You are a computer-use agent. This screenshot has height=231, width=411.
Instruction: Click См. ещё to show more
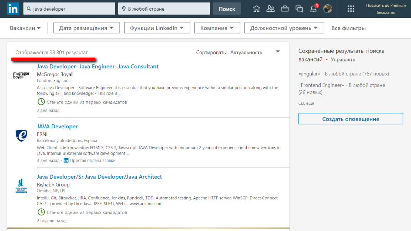306,103
